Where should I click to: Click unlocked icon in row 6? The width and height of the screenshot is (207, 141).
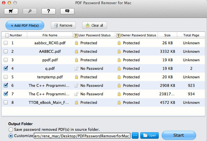[76, 85]
